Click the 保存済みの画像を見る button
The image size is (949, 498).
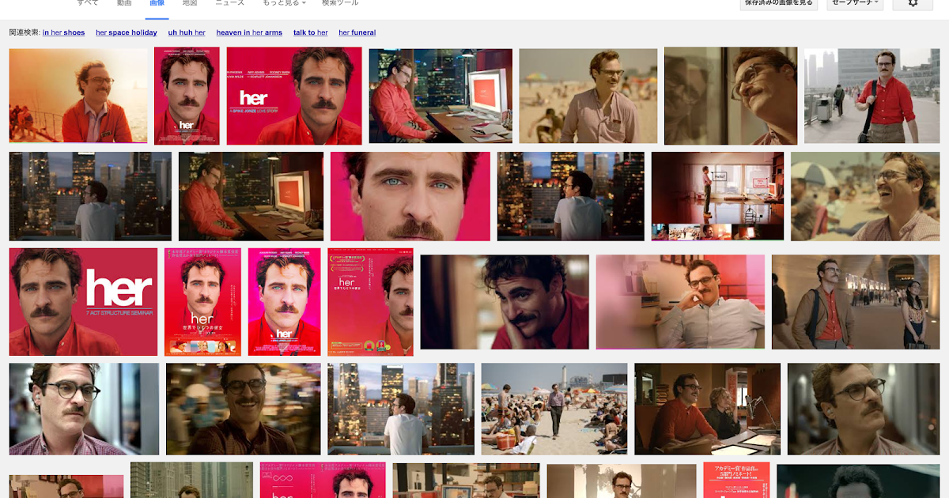click(x=779, y=2)
